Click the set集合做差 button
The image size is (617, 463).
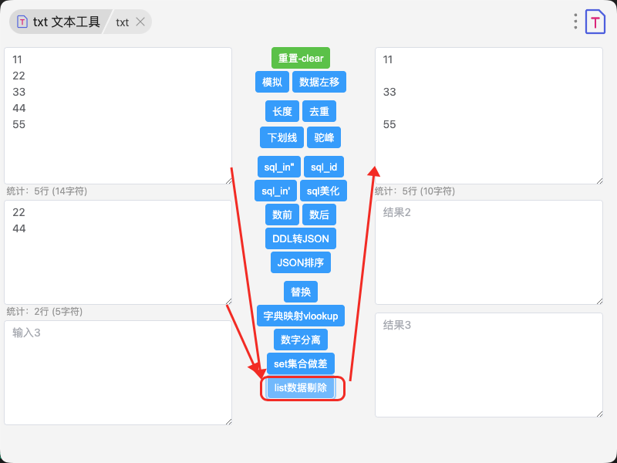[301, 363]
